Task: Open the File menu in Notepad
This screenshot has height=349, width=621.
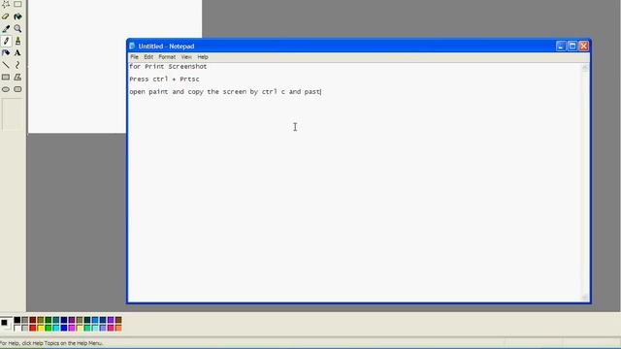Action: pyautogui.click(x=134, y=57)
